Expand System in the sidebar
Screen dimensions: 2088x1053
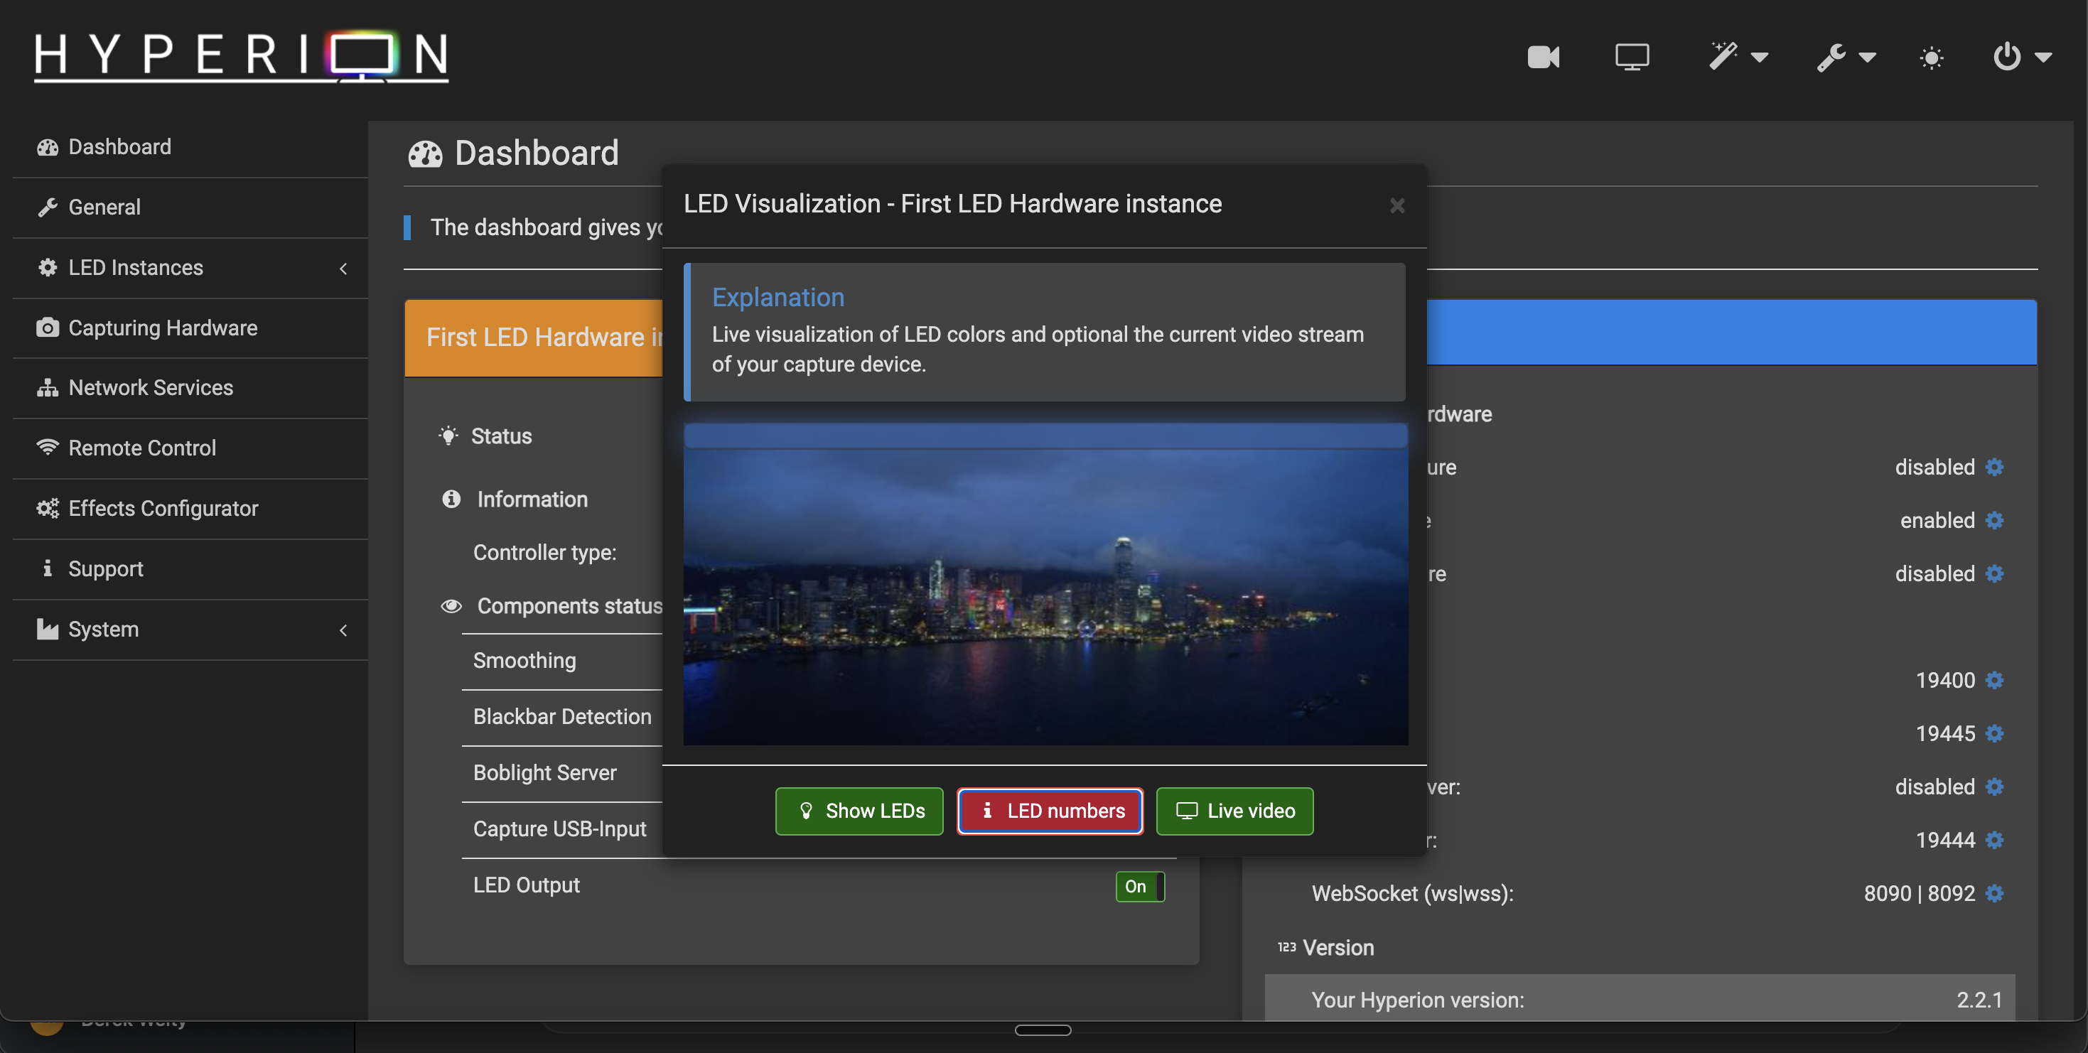pyautogui.click(x=190, y=629)
